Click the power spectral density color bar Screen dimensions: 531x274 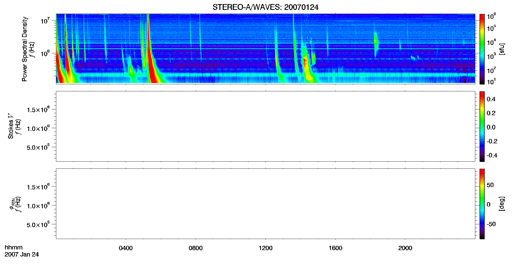click(482, 49)
